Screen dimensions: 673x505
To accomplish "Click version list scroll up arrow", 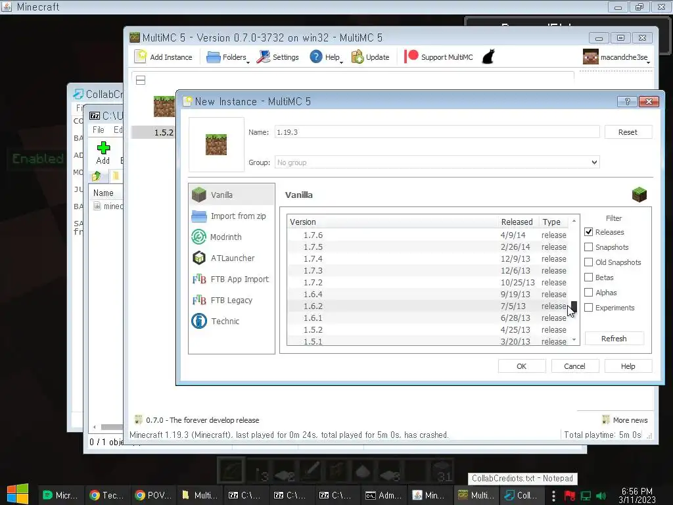I will (x=574, y=221).
